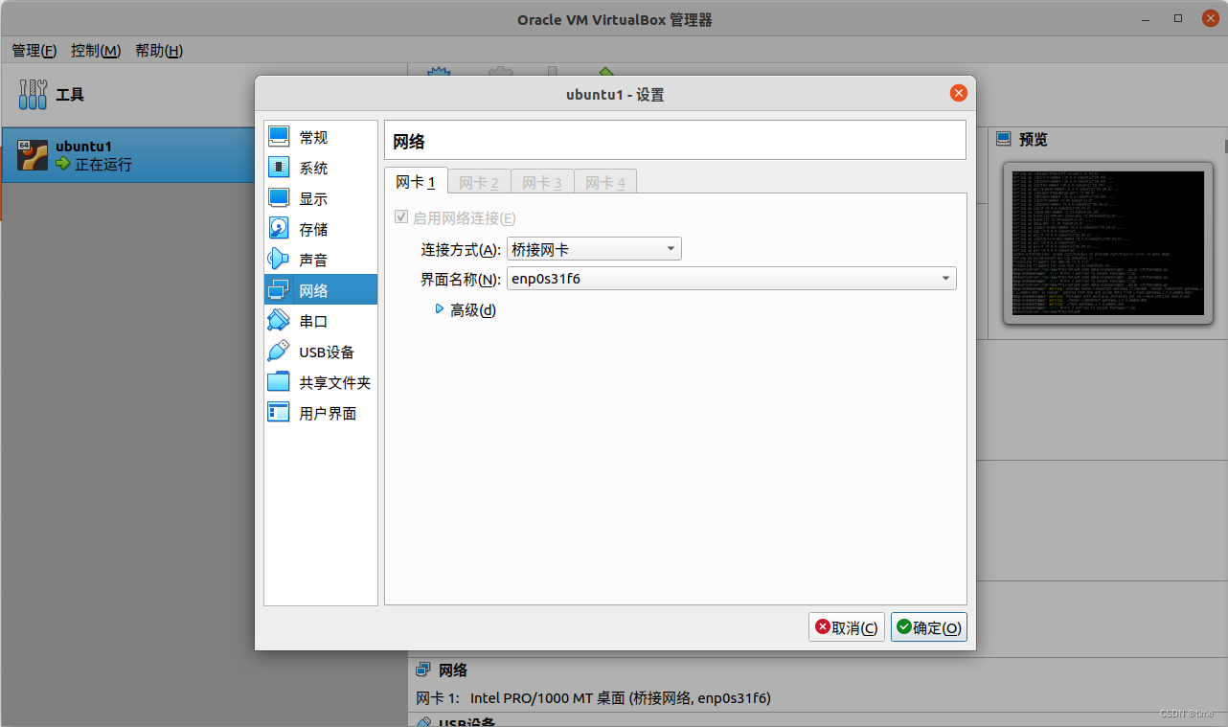Open the 系统 (System) settings category
The height and width of the screenshot is (727, 1228).
pyautogui.click(x=321, y=168)
